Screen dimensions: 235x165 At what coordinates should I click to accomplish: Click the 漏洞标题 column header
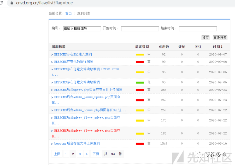tap(58, 47)
